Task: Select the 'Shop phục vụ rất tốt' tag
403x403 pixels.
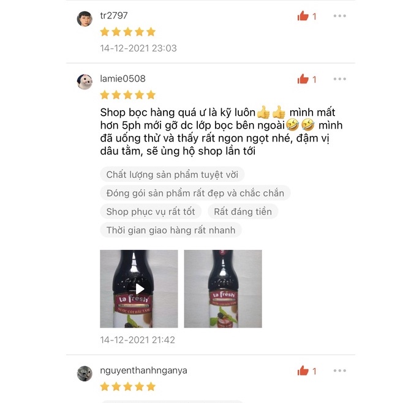Action: point(151,211)
